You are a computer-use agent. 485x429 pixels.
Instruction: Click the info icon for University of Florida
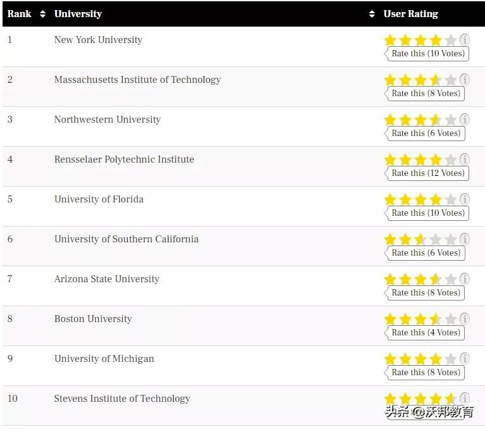click(x=465, y=199)
